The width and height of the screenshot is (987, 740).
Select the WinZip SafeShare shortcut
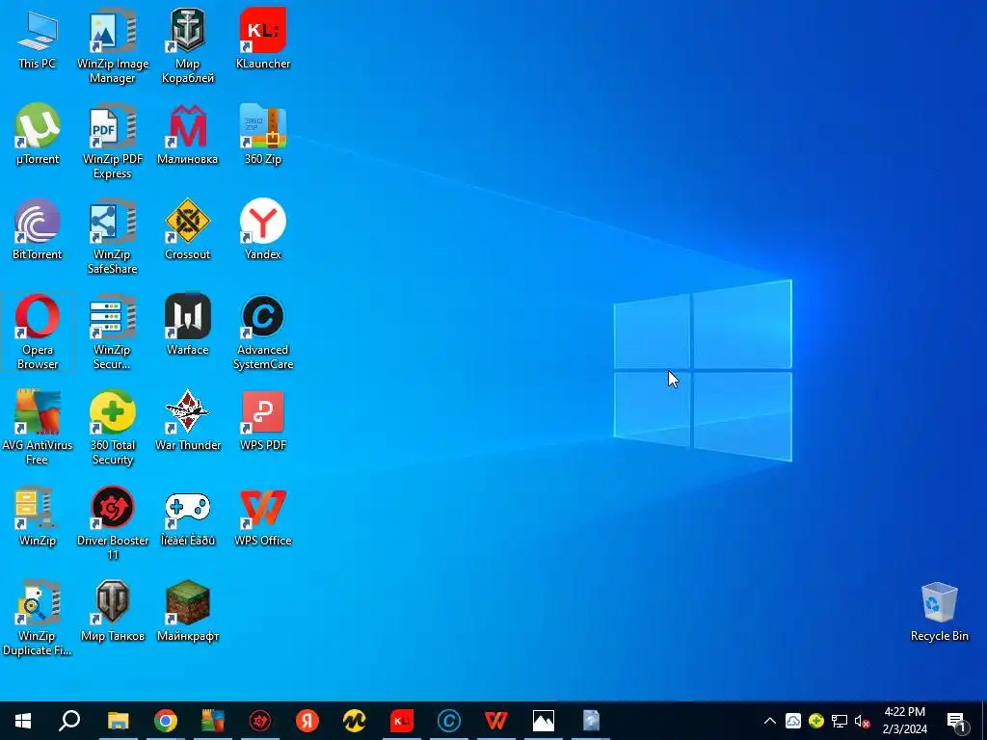113,237
